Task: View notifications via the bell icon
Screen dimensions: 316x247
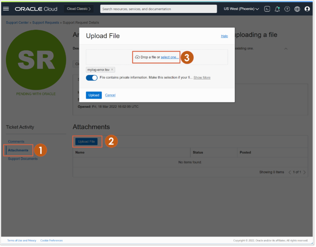Action: 277,9
